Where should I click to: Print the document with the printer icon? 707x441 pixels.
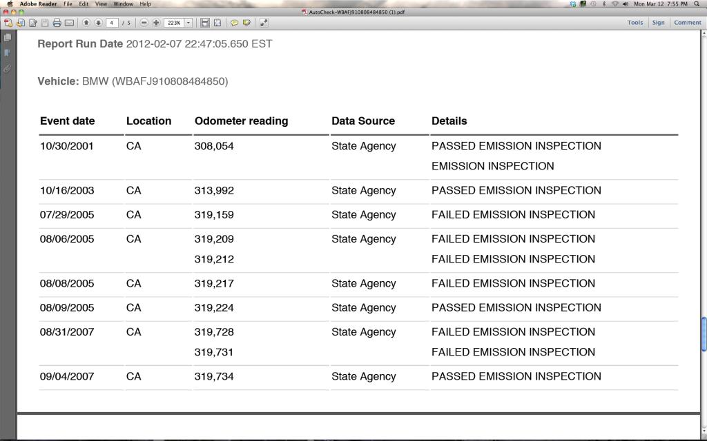(x=57, y=23)
